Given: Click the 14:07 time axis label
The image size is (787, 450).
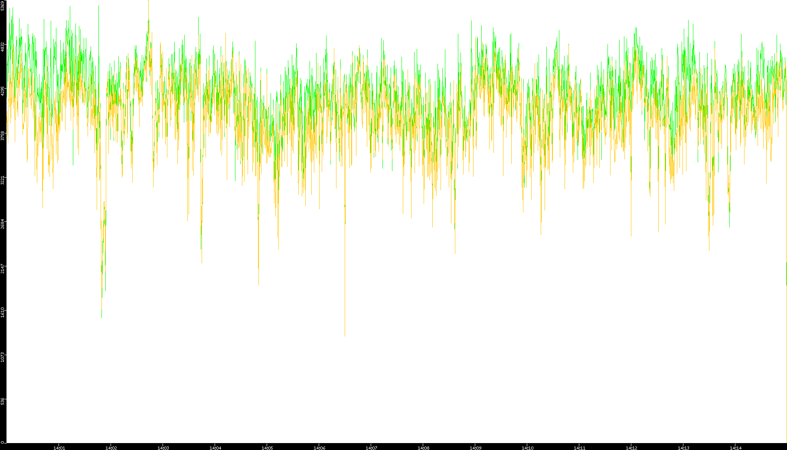Looking at the screenshot, I should tap(371, 448).
